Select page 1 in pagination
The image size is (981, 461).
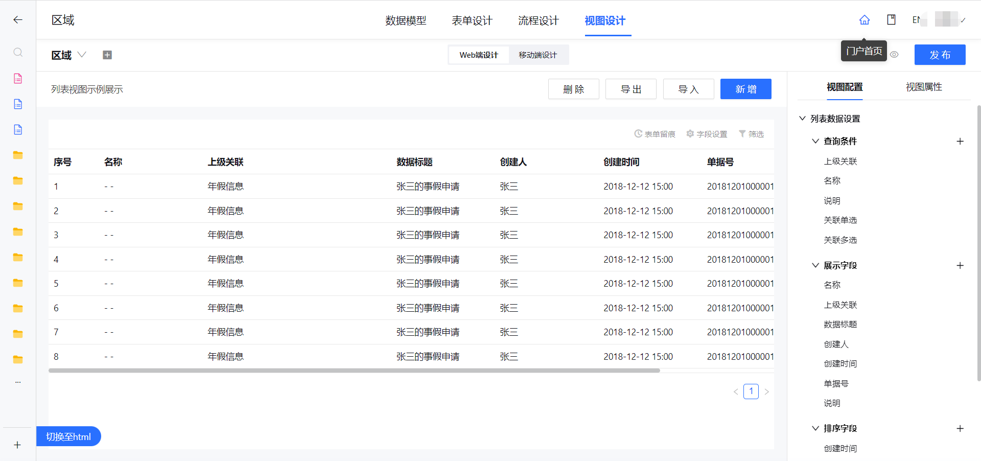751,391
